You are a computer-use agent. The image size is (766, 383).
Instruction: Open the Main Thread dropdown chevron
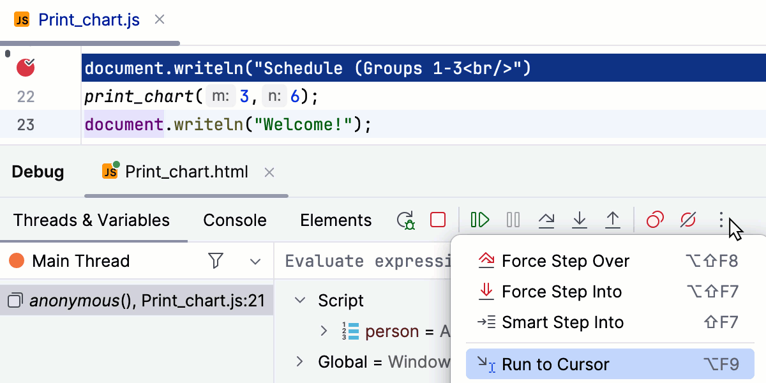pos(255,261)
